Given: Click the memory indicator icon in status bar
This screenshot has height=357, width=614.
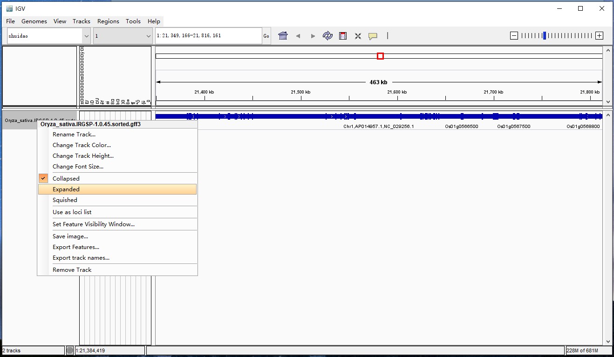Looking at the screenshot, I should [x=70, y=350].
